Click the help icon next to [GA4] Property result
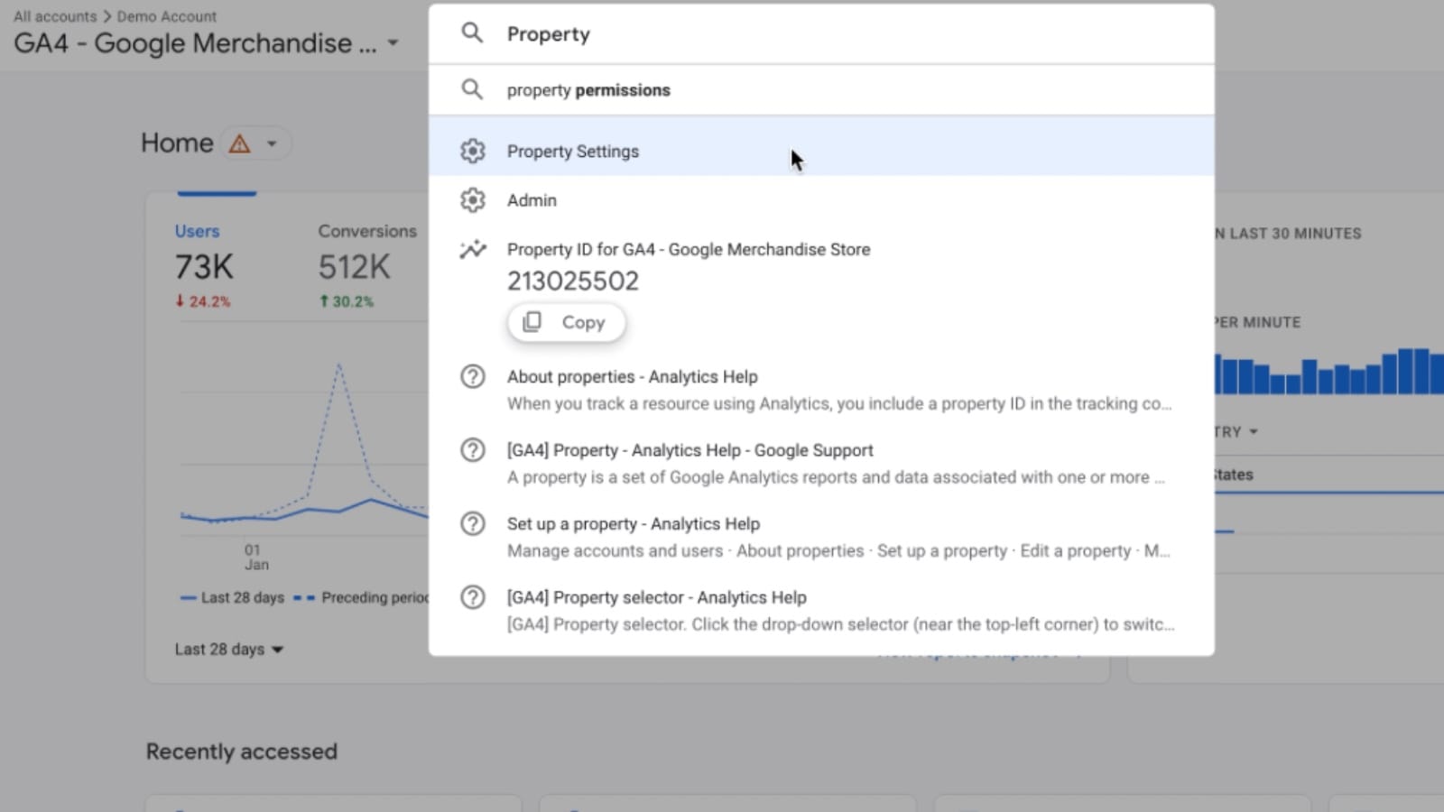This screenshot has height=812, width=1444. (472, 449)
